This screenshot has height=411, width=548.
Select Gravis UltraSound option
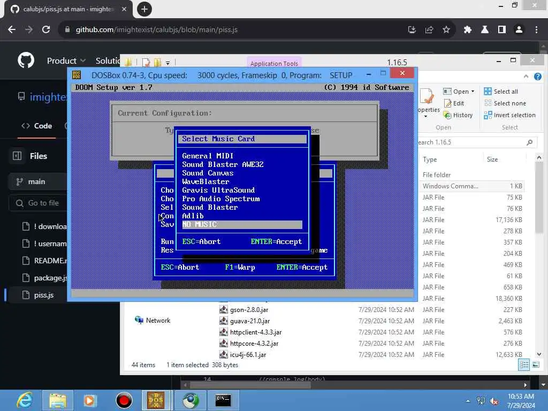(218, 190)
